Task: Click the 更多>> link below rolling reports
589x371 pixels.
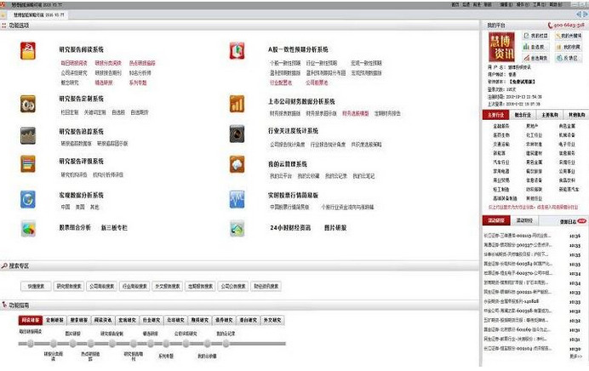Action: click(575, 357)
